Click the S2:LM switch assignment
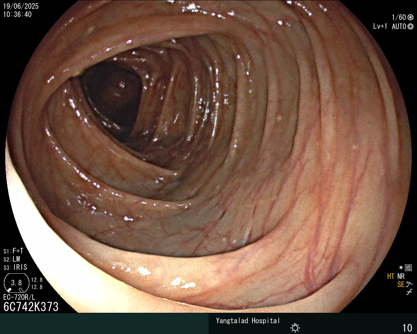This screenshot has width=417, height=334. point(12,259)
